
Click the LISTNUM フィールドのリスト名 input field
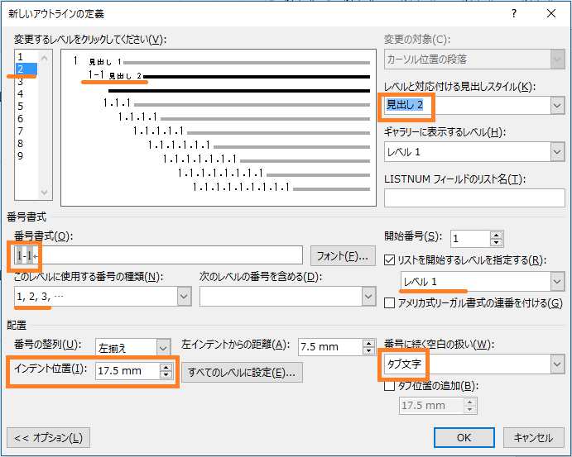(474, 198)
